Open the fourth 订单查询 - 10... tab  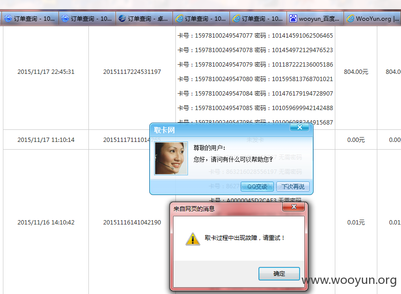[201, 19]
